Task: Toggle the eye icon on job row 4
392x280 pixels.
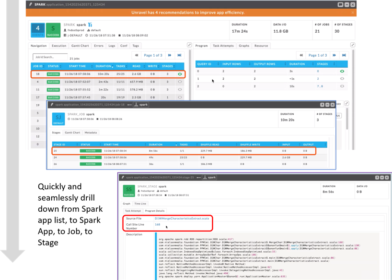Action: (180, 82)
